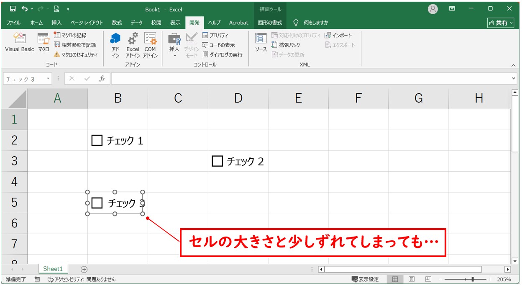Open Excel アドイン manager
This screenshot has height=286, width=522.
tap(133, 45)
